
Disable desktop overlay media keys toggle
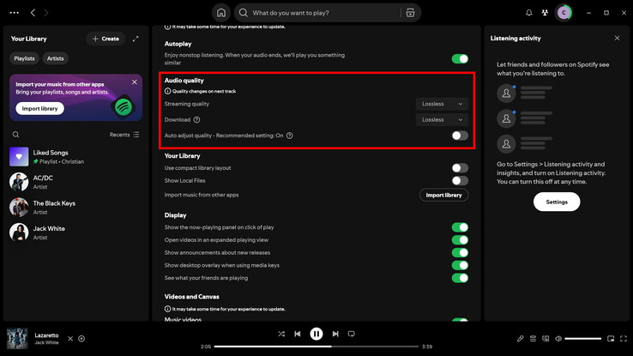[x=460, y=265]
